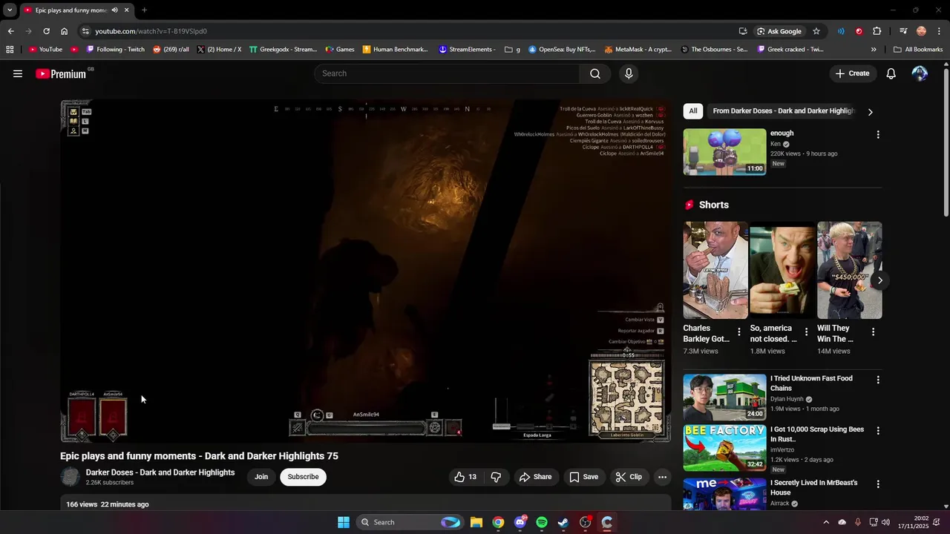Open the 'OpenSea: Buy NFTs' bookmark
This screenshot has width=950, height=534.
562,50
